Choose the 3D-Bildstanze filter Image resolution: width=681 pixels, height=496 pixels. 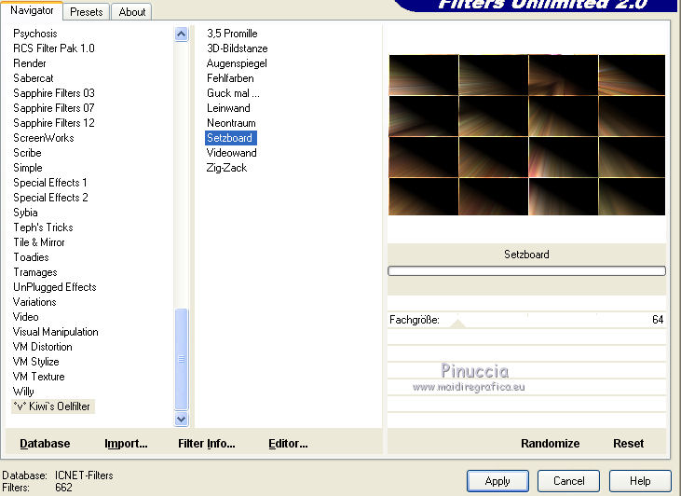click(238, 48)
